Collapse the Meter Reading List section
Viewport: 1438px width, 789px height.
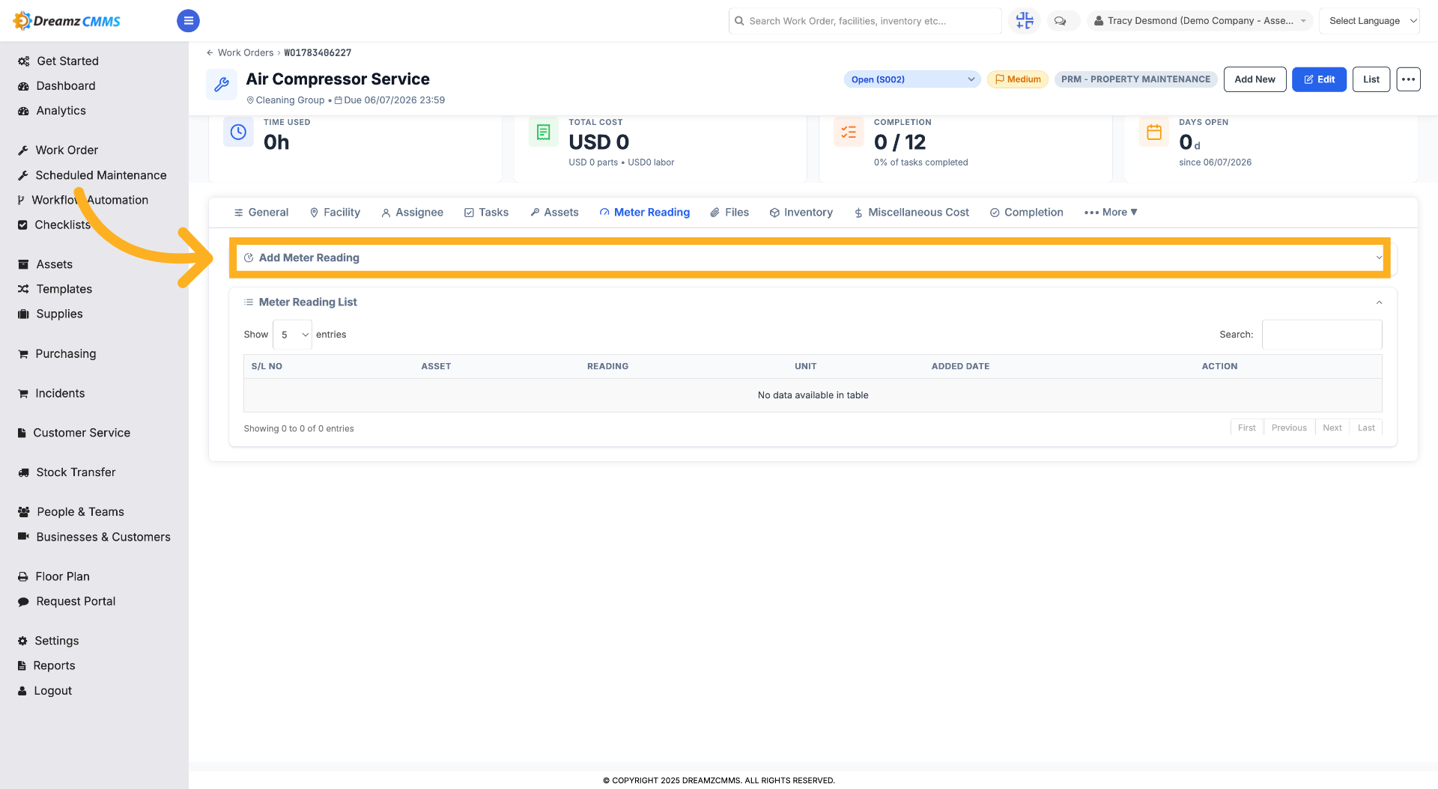1379,302
